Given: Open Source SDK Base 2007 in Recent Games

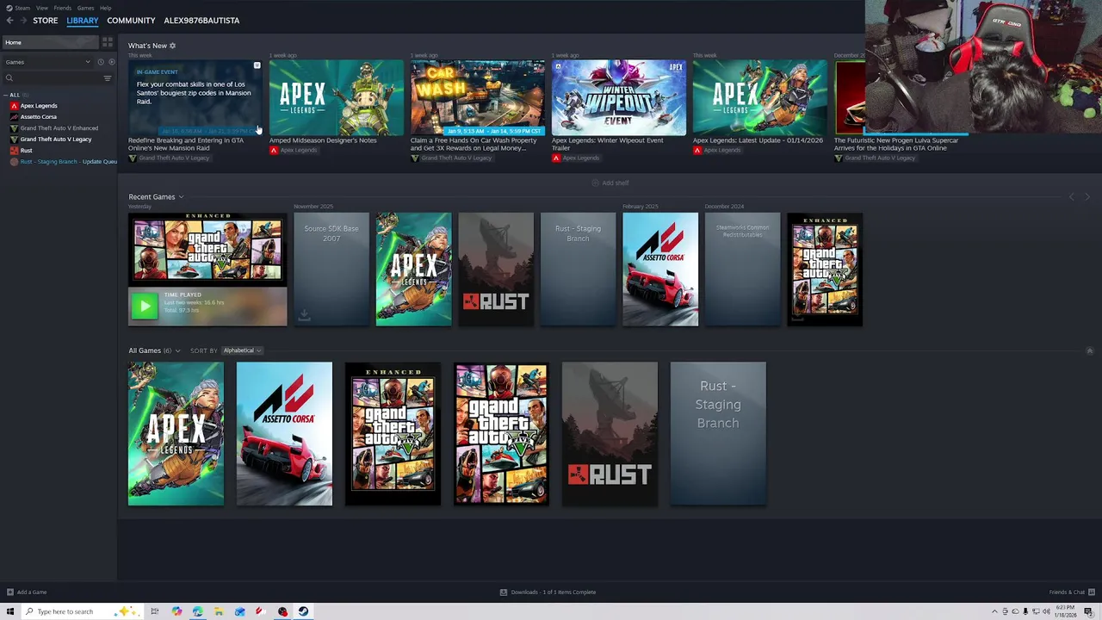Looking at the screenshot, I should coord(331,270).
